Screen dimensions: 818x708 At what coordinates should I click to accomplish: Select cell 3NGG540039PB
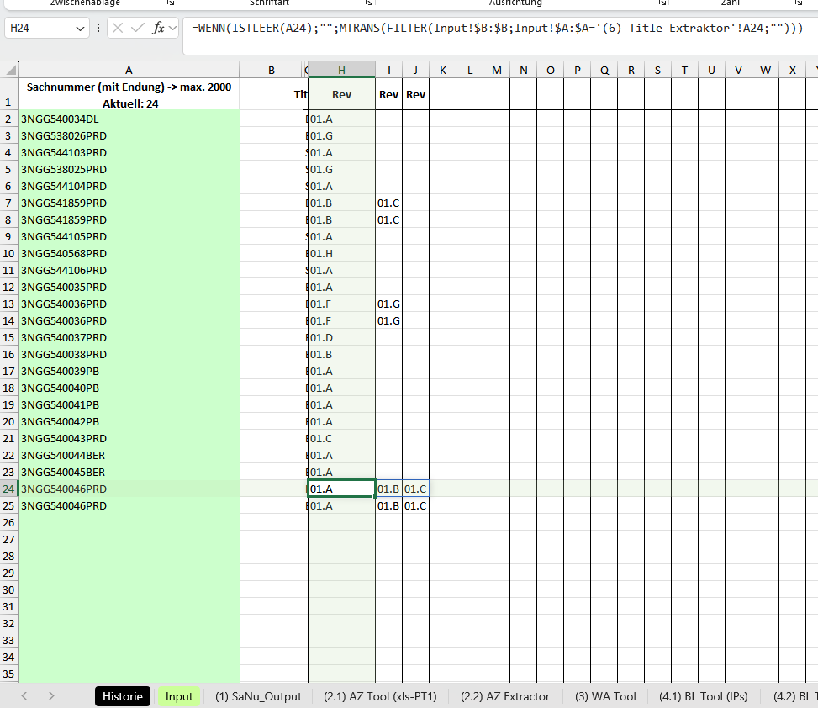coord(129,372)
